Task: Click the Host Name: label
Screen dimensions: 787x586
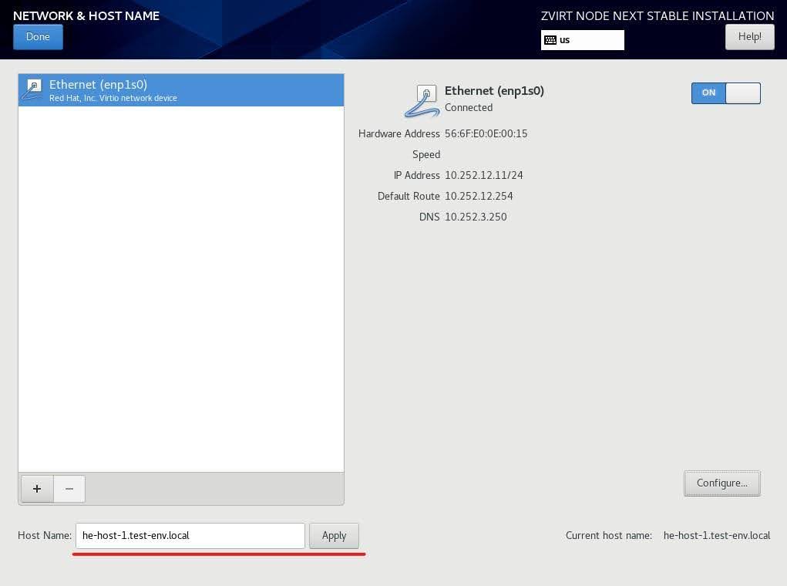Action: [x=45, y=536]
